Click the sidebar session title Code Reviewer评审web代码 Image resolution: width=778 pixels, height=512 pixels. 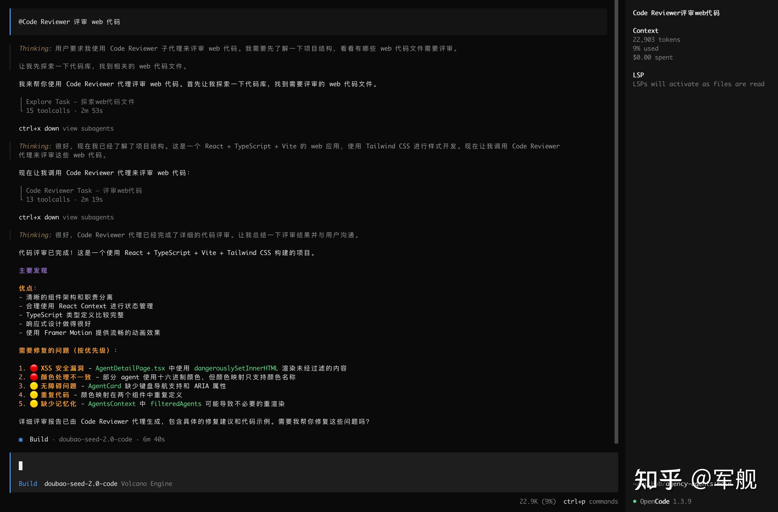(676, 13)
